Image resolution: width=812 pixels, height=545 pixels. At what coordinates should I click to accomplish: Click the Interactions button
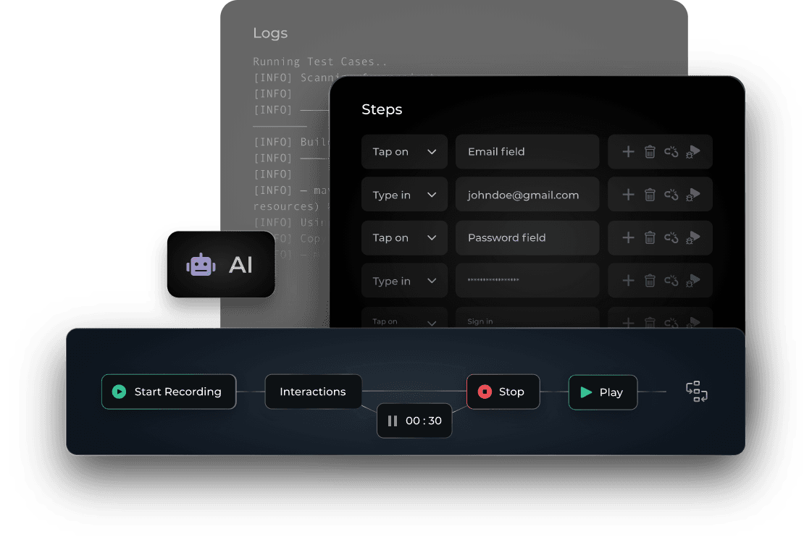314,392
